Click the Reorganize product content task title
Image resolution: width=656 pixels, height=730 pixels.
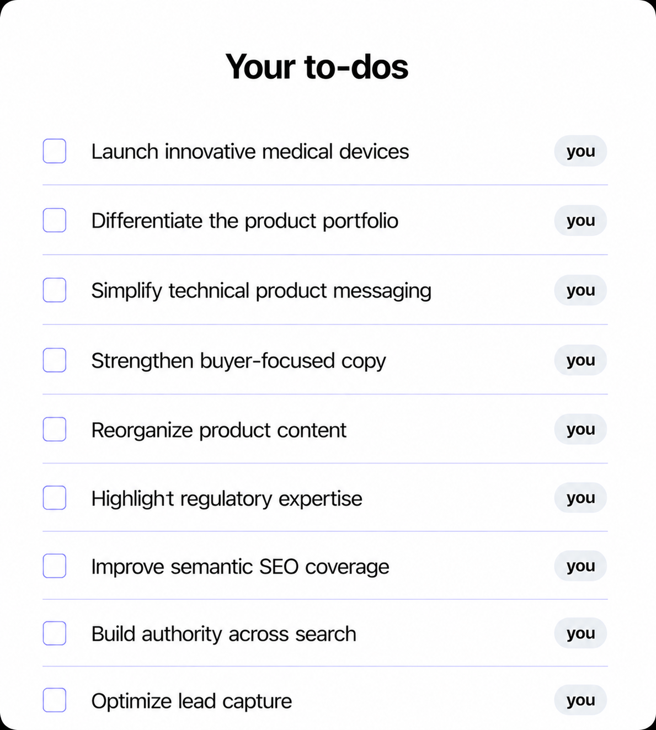pos(218,430)
